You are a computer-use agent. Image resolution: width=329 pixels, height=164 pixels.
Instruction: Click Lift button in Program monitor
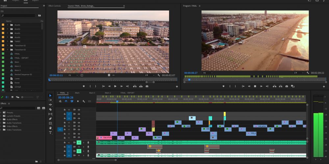[x=274, y=86]
